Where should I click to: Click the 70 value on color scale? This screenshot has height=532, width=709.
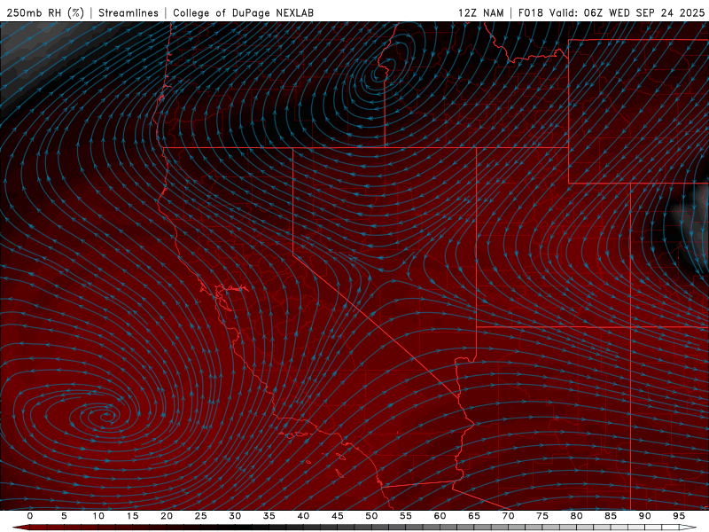[508, 516]
